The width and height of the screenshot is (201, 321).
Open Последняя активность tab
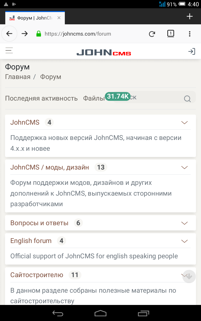pyautogui.click(x=41, y=98)
